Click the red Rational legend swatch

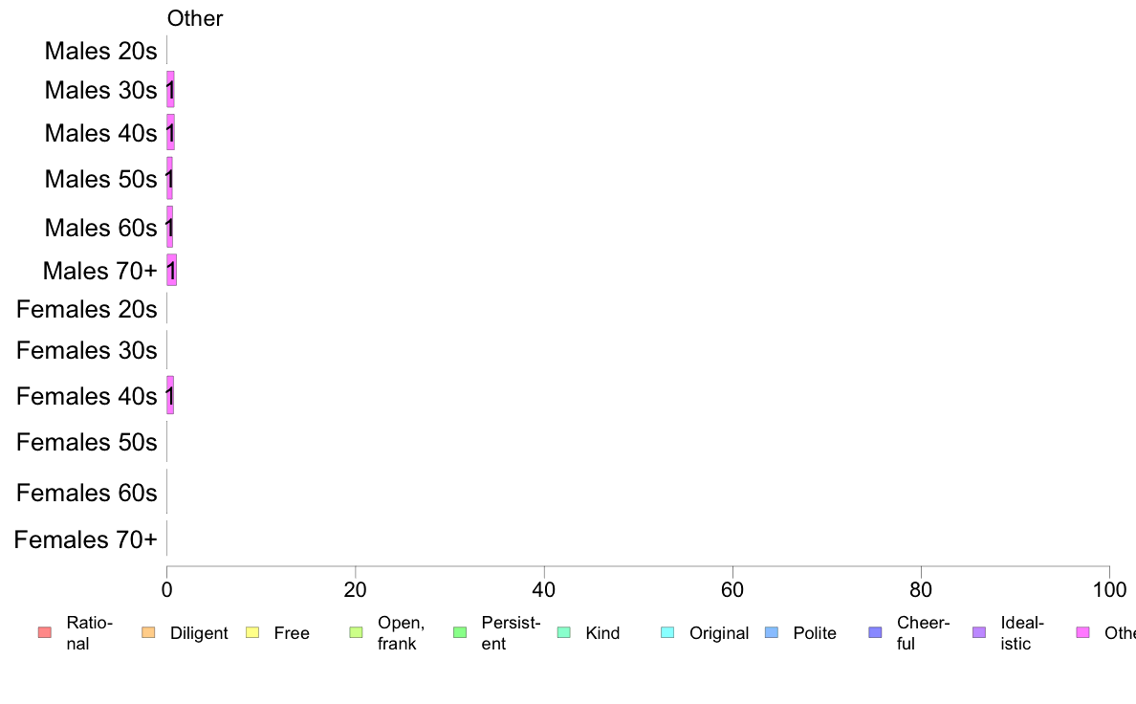tap(45, 632)
